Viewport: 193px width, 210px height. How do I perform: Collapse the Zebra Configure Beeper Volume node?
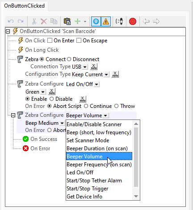tap(13, 115)
